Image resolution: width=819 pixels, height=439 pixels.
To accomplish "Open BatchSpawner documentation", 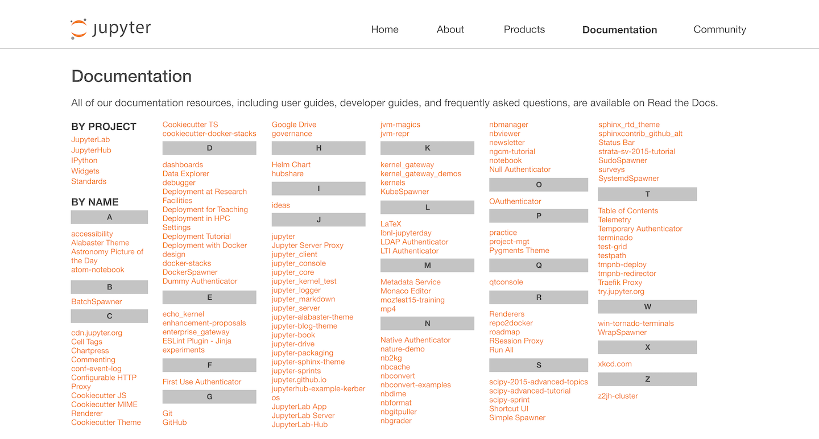I will tap(97, 302).
